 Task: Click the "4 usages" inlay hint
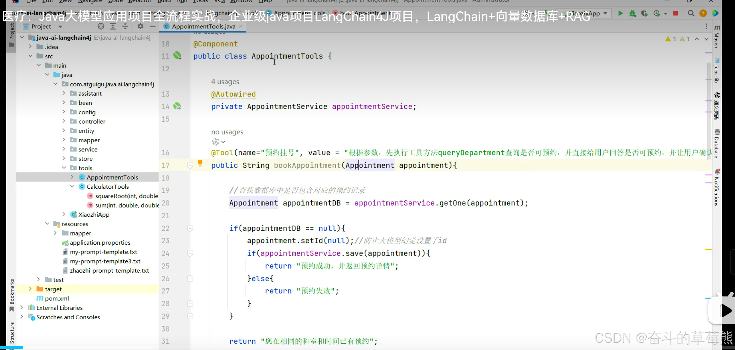225,82
